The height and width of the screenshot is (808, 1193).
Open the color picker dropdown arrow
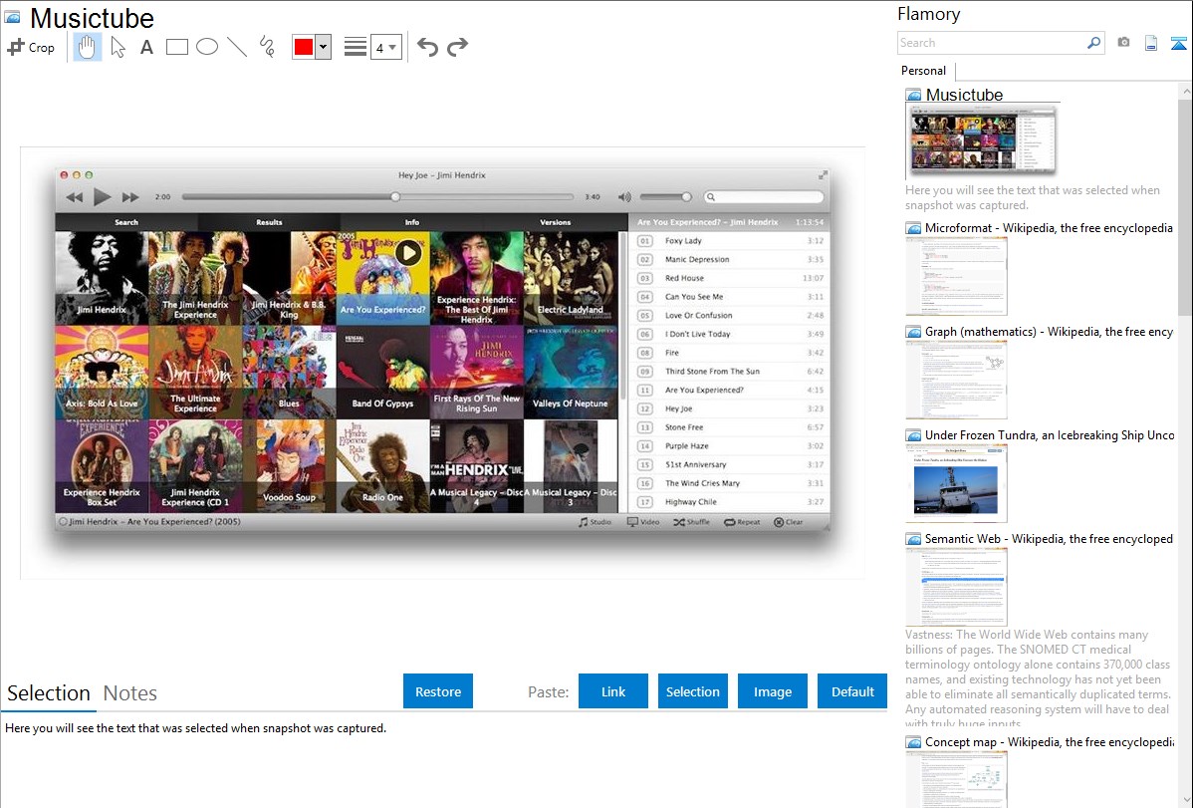coord(323,47)
